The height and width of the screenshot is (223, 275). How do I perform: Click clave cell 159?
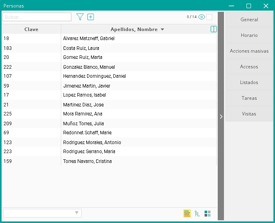point(31,161)
